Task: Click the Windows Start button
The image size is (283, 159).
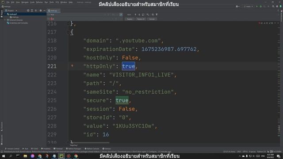Action: [x=4, y=156]
